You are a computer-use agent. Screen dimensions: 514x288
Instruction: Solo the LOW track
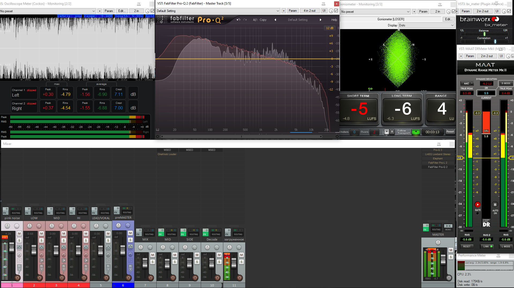pos(41,240)
